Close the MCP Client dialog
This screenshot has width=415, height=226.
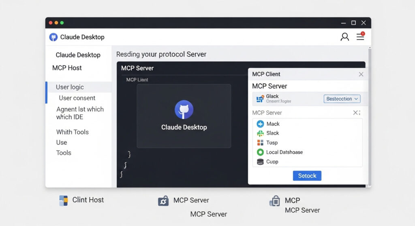361,74
